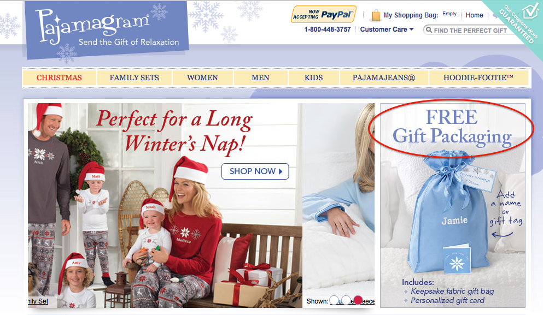Open the Christmas menu
Screen dimensions: 543x315
pos(59,78)
